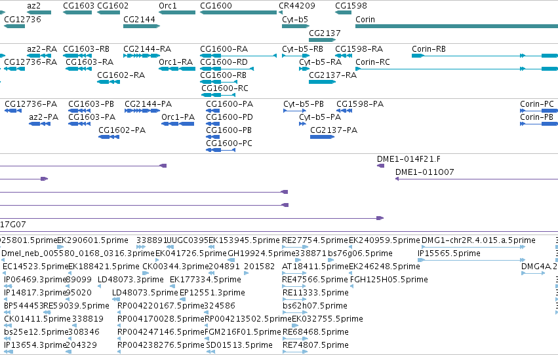This screenshot has width=558, height=355.
Task: Click EST RE27754.5prime
Action: pos(295,247)
